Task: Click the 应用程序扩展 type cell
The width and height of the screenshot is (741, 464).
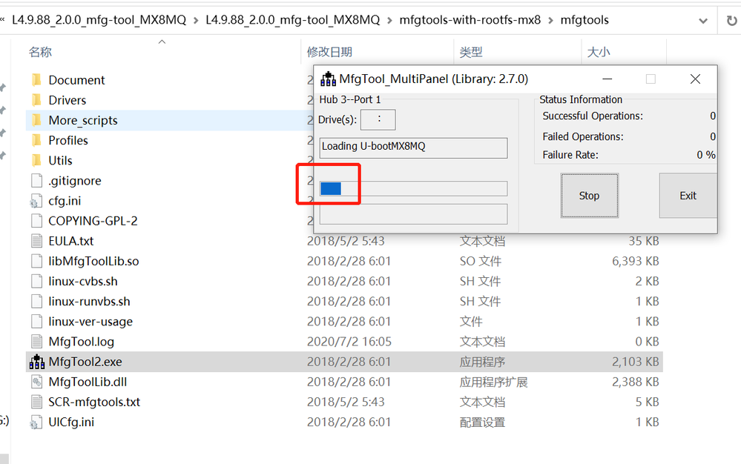Action: click(x=493, y=382)
